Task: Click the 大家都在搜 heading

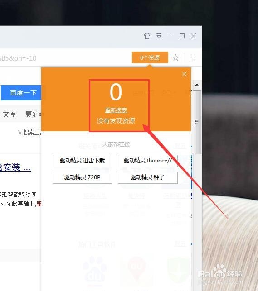Action: coord(116,144)
